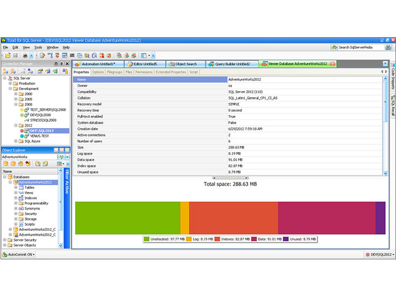Expand the SQL Azure folder
This screenshot has height=296, width=396.
(16, 141)
